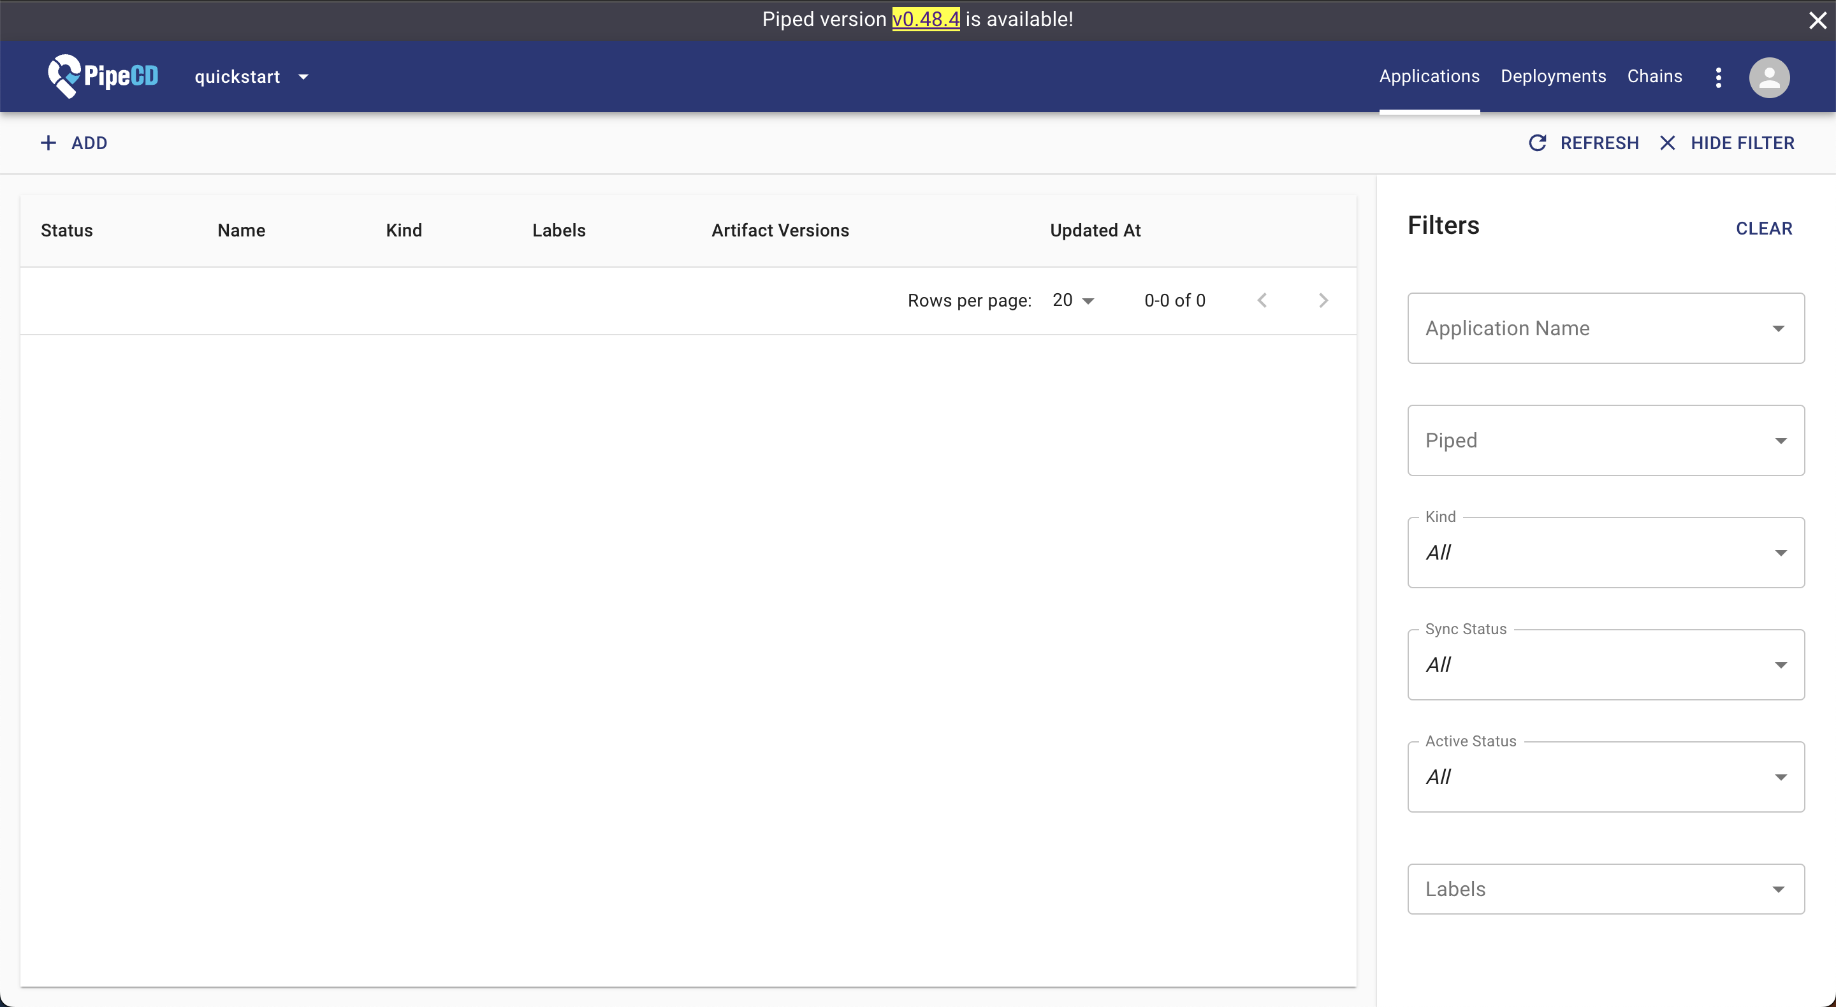Dismiss the Piped version banner

1817,20
